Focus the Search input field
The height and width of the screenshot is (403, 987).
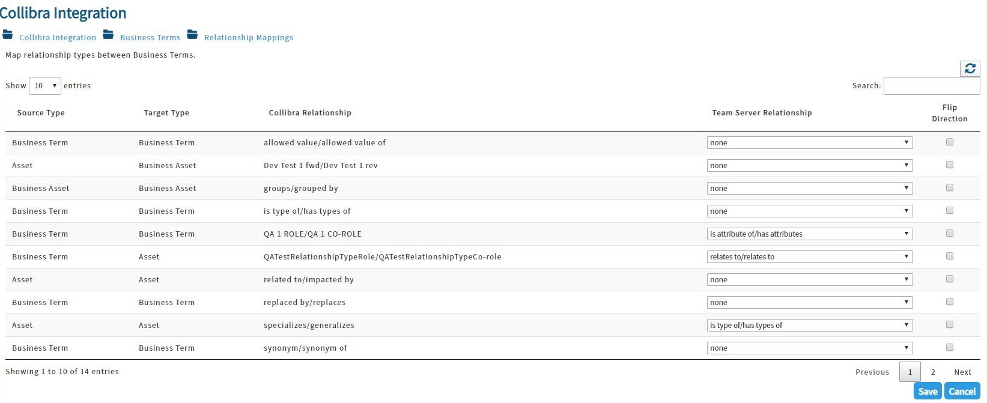[x=932, y=86]
